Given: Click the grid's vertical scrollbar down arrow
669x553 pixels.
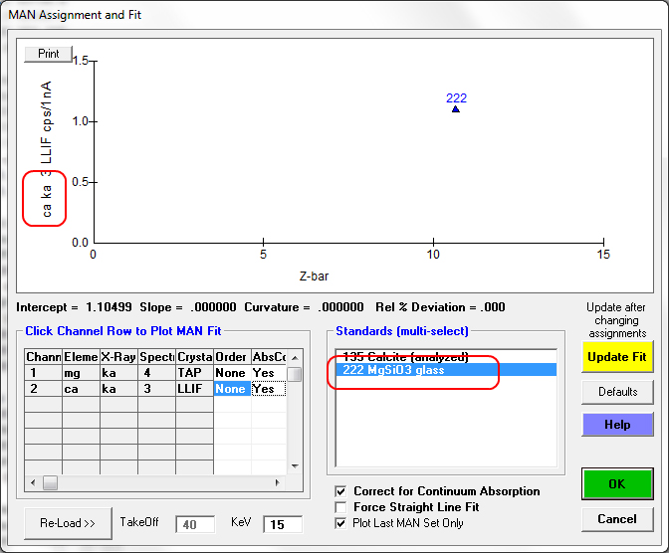Looking at the screenshot, I should pos(295,466).
